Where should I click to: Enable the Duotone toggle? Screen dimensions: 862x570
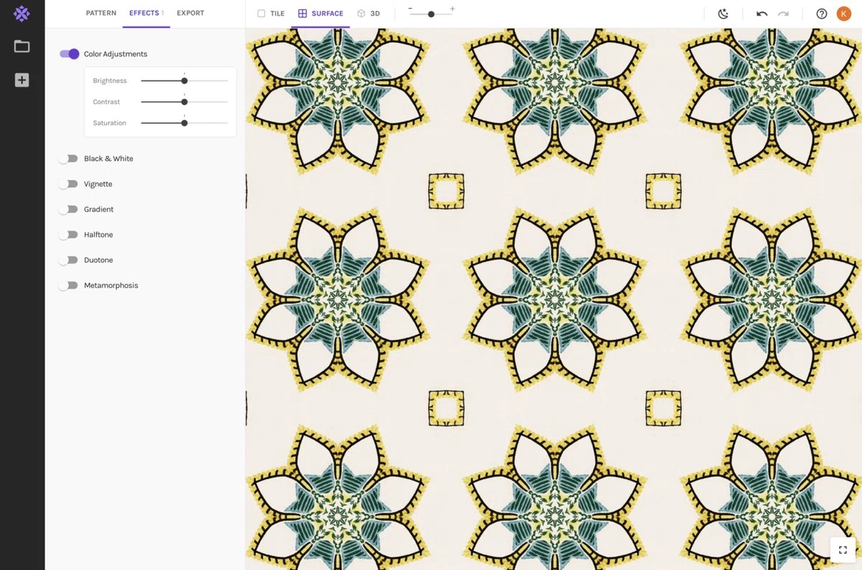point(68,260)
